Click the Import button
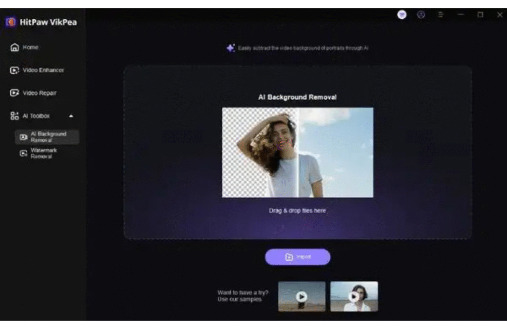 tap(298, 257)
